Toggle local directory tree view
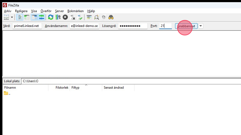241x135 pixels. (27, 17)
